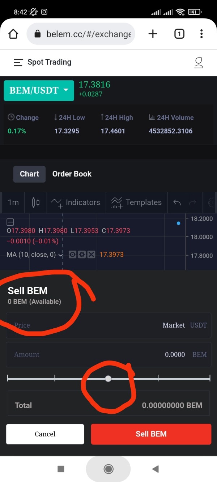
Task: Undo the last chart action
Action: [x=177, y=202]
